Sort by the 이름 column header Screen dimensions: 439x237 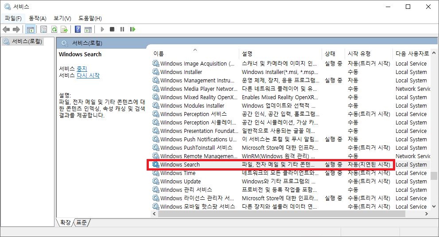click(196, 54)
